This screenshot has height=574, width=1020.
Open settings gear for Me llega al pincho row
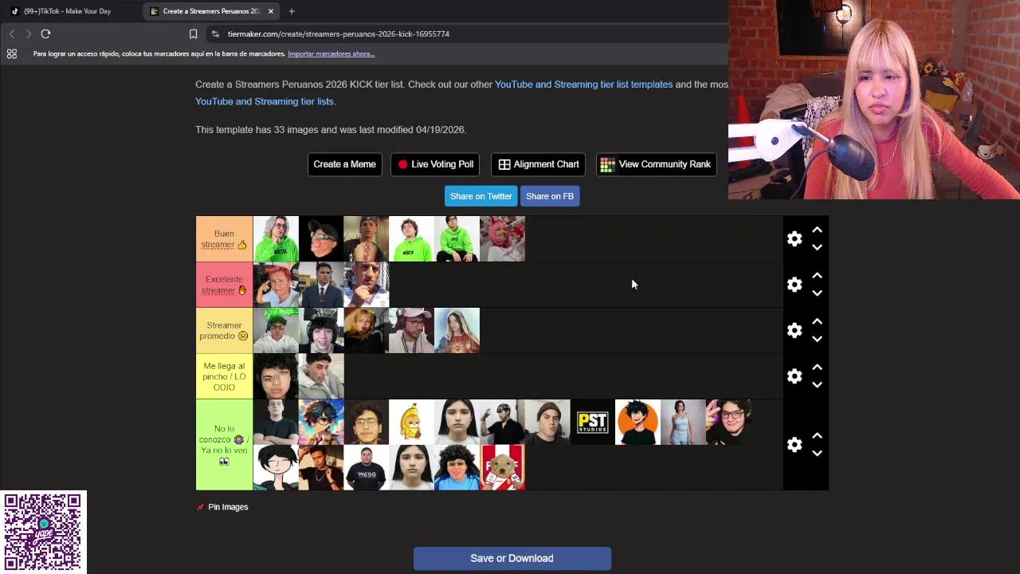[x=794, y=375]
